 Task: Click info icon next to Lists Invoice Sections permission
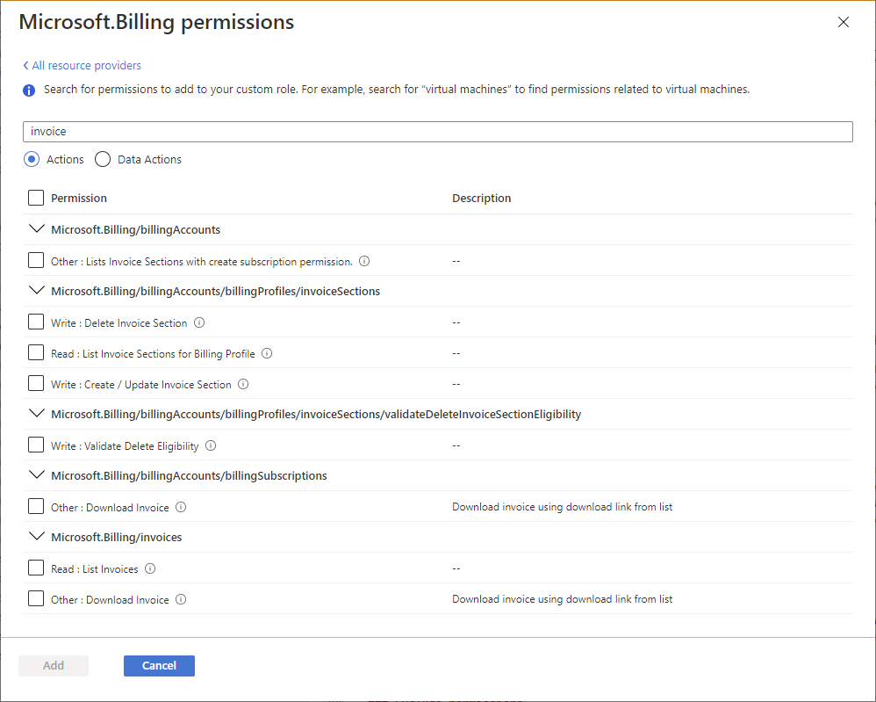pos(364,261)
